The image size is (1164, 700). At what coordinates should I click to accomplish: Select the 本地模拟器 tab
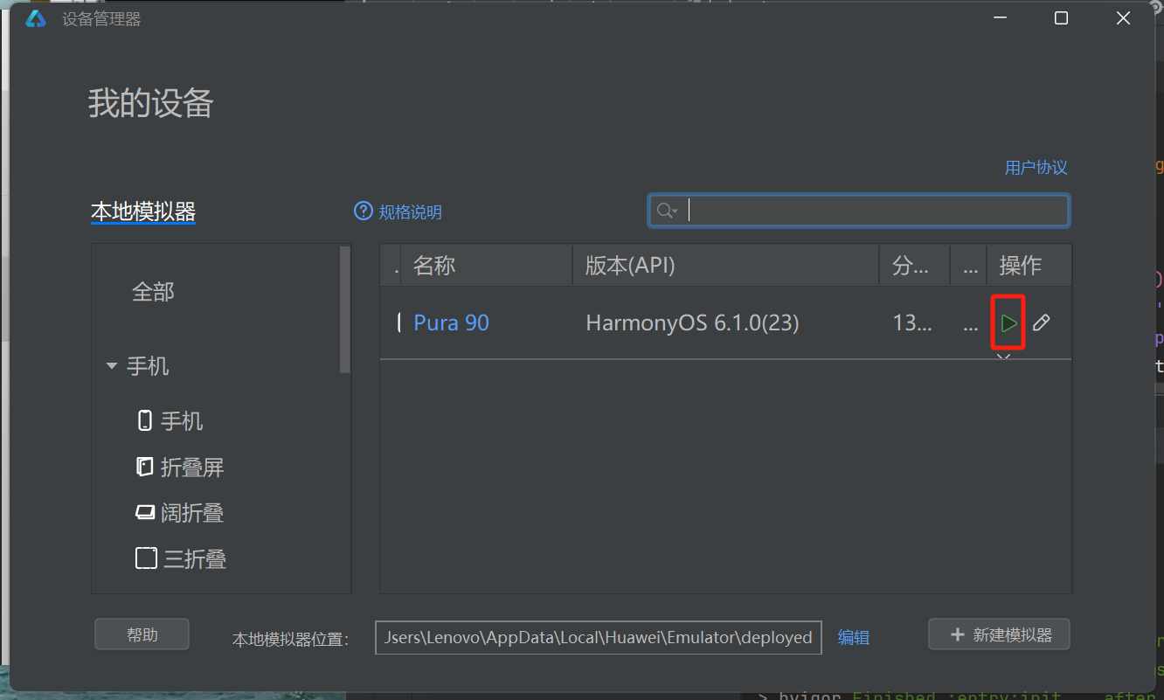[x=143, y=211]
